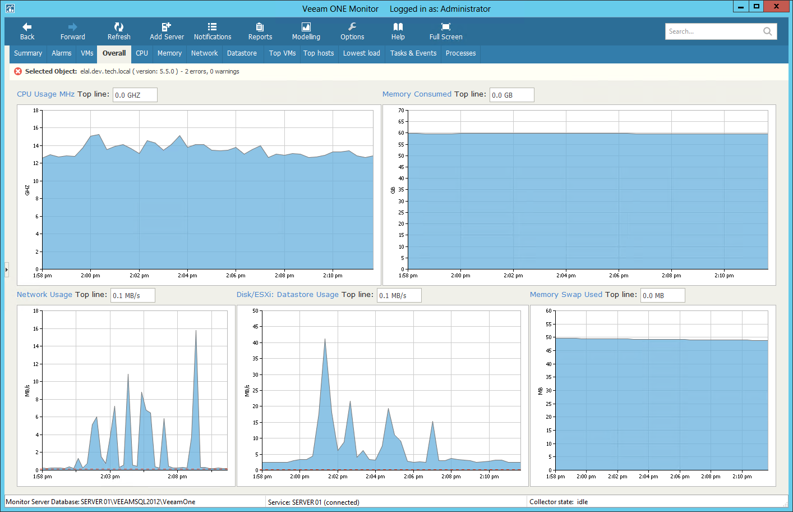The width and height of the screenshot is (793, 512).
Task: Switch to the Memory tab
Action: tap(169, 53)
